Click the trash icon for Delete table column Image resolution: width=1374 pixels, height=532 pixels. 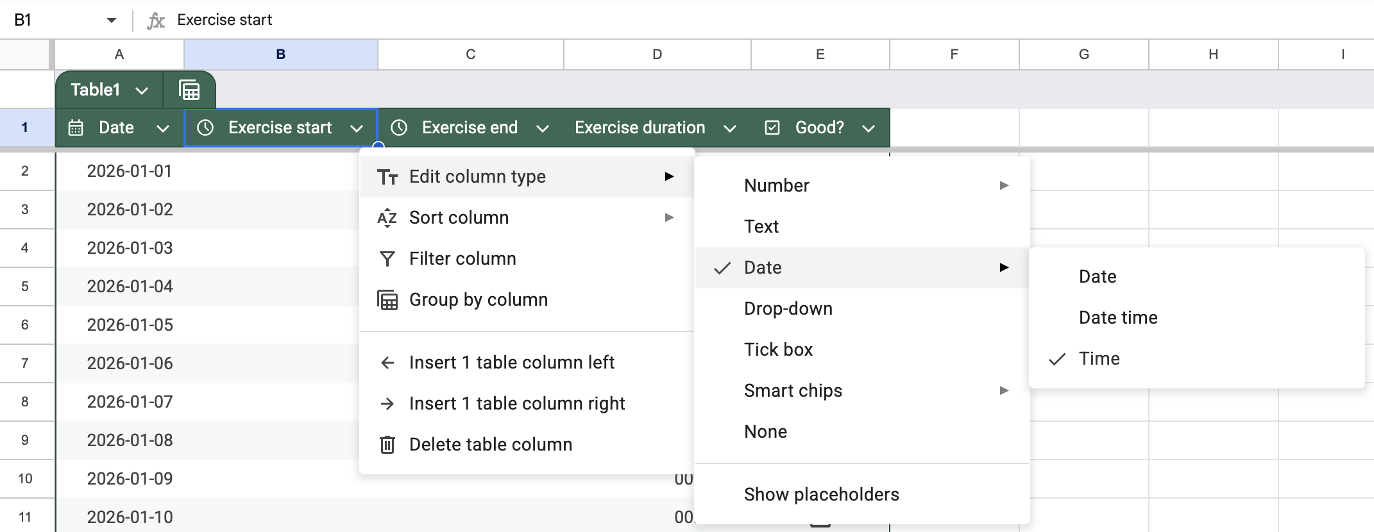(387, 444)
